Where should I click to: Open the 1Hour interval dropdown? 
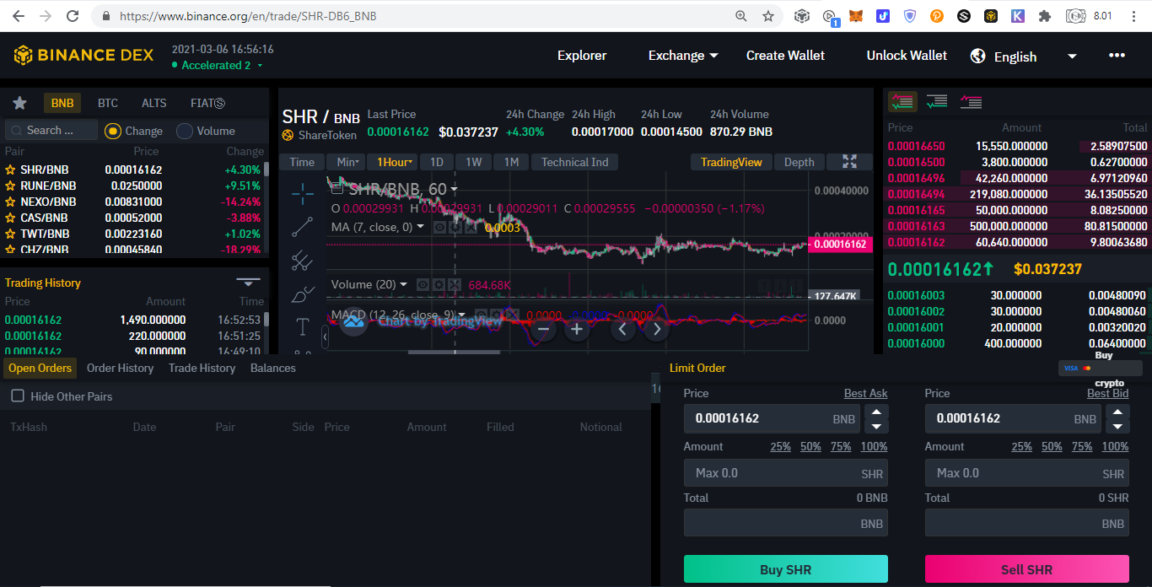(x=392, y=162)
